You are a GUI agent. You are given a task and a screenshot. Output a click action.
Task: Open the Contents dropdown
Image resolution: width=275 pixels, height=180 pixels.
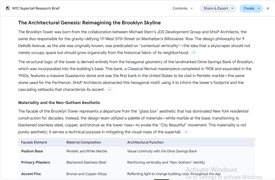point(183,9)
